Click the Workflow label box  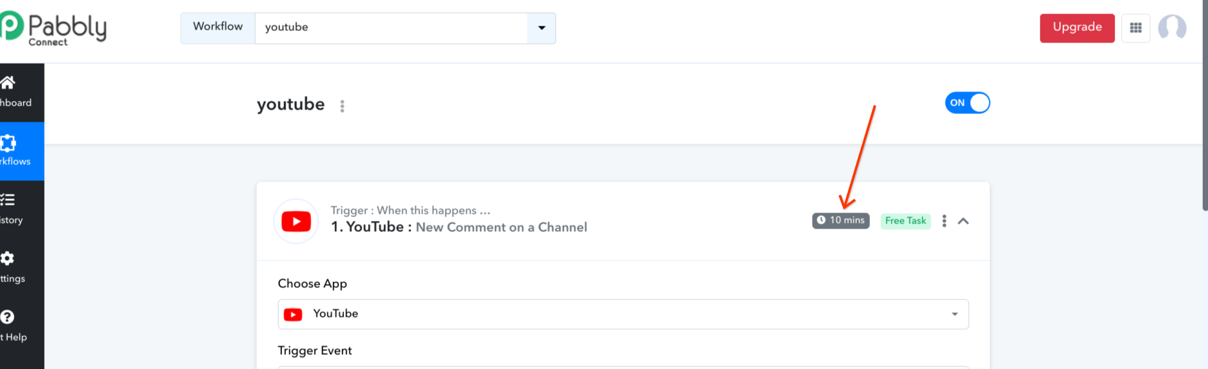click(218, 28)
